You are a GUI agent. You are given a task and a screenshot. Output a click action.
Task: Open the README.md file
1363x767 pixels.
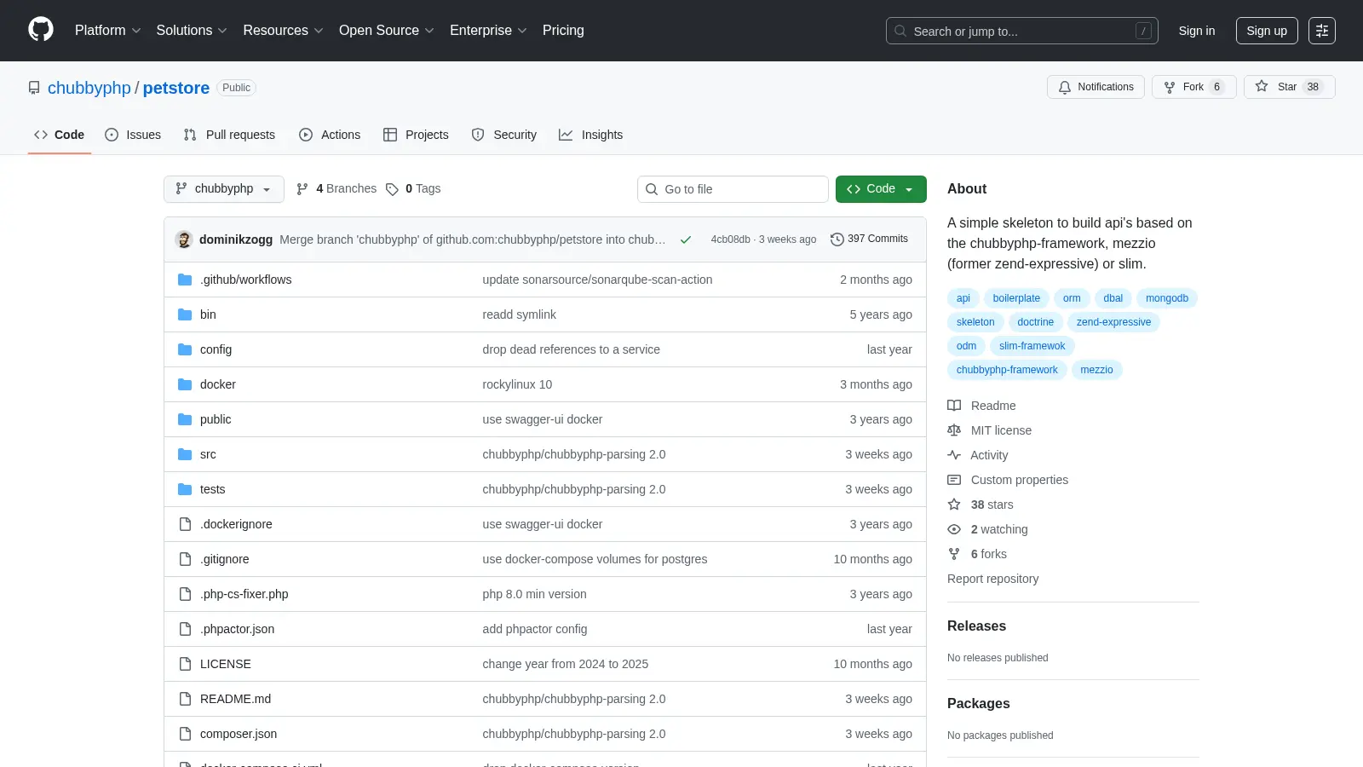pyautogui.click(x=236, y=699)
